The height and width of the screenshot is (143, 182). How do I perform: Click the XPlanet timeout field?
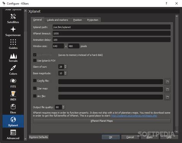pos(111,33)
